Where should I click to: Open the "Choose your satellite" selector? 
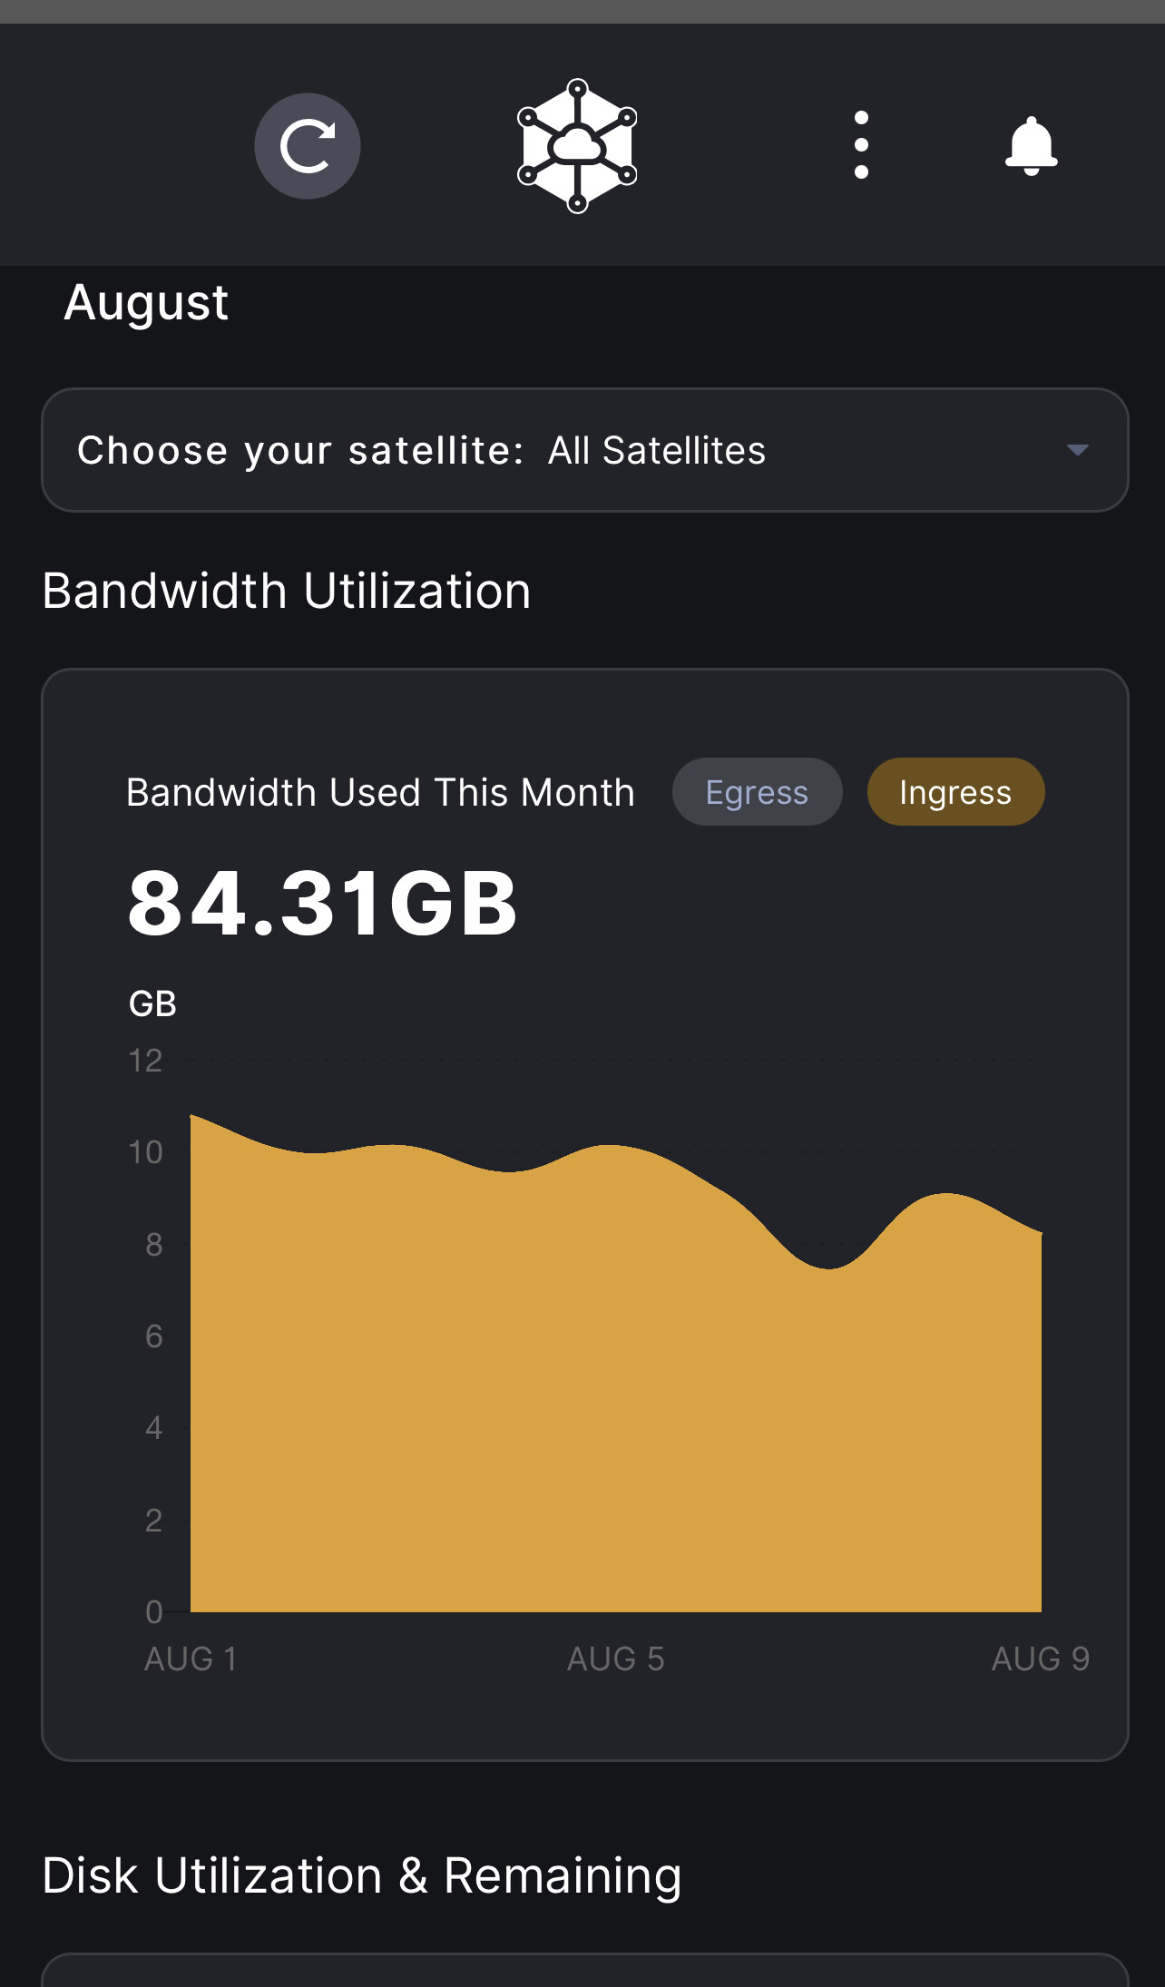(x=299, y=450)
